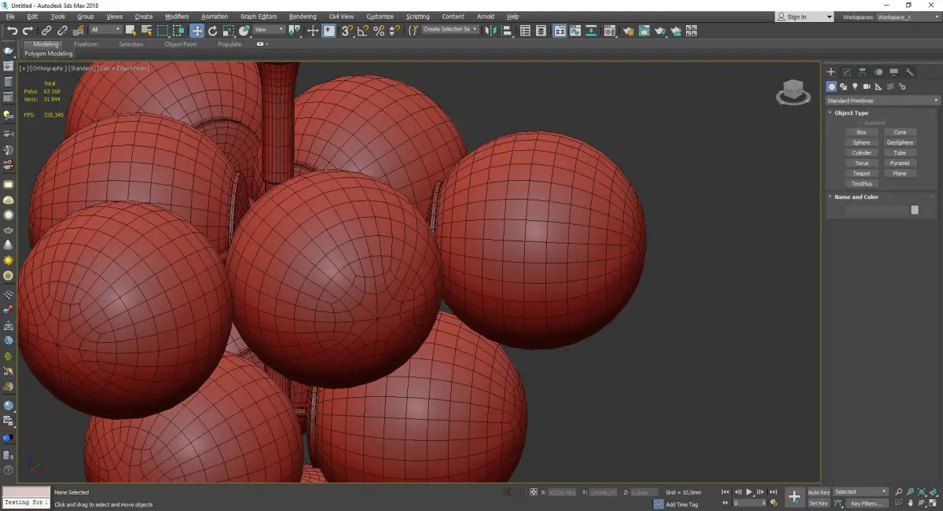This screenshot has width=943, height=511.
Task: Switch to Modify command panel tab
Action: [x=846, y=72]
